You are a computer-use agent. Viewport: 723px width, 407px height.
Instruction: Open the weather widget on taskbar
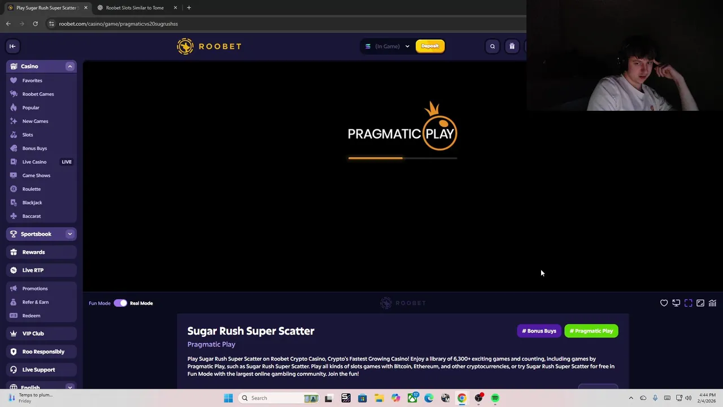pos(31,398)
